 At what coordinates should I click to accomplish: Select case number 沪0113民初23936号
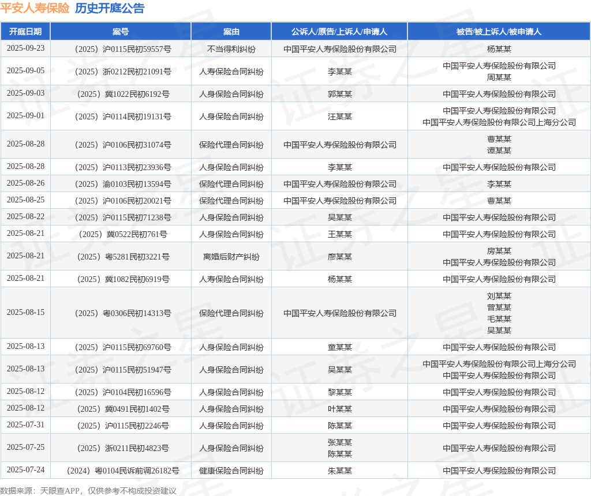click(x=123, y=167)
